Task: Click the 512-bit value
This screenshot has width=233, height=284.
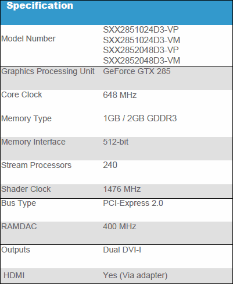Action: [116, 142]
